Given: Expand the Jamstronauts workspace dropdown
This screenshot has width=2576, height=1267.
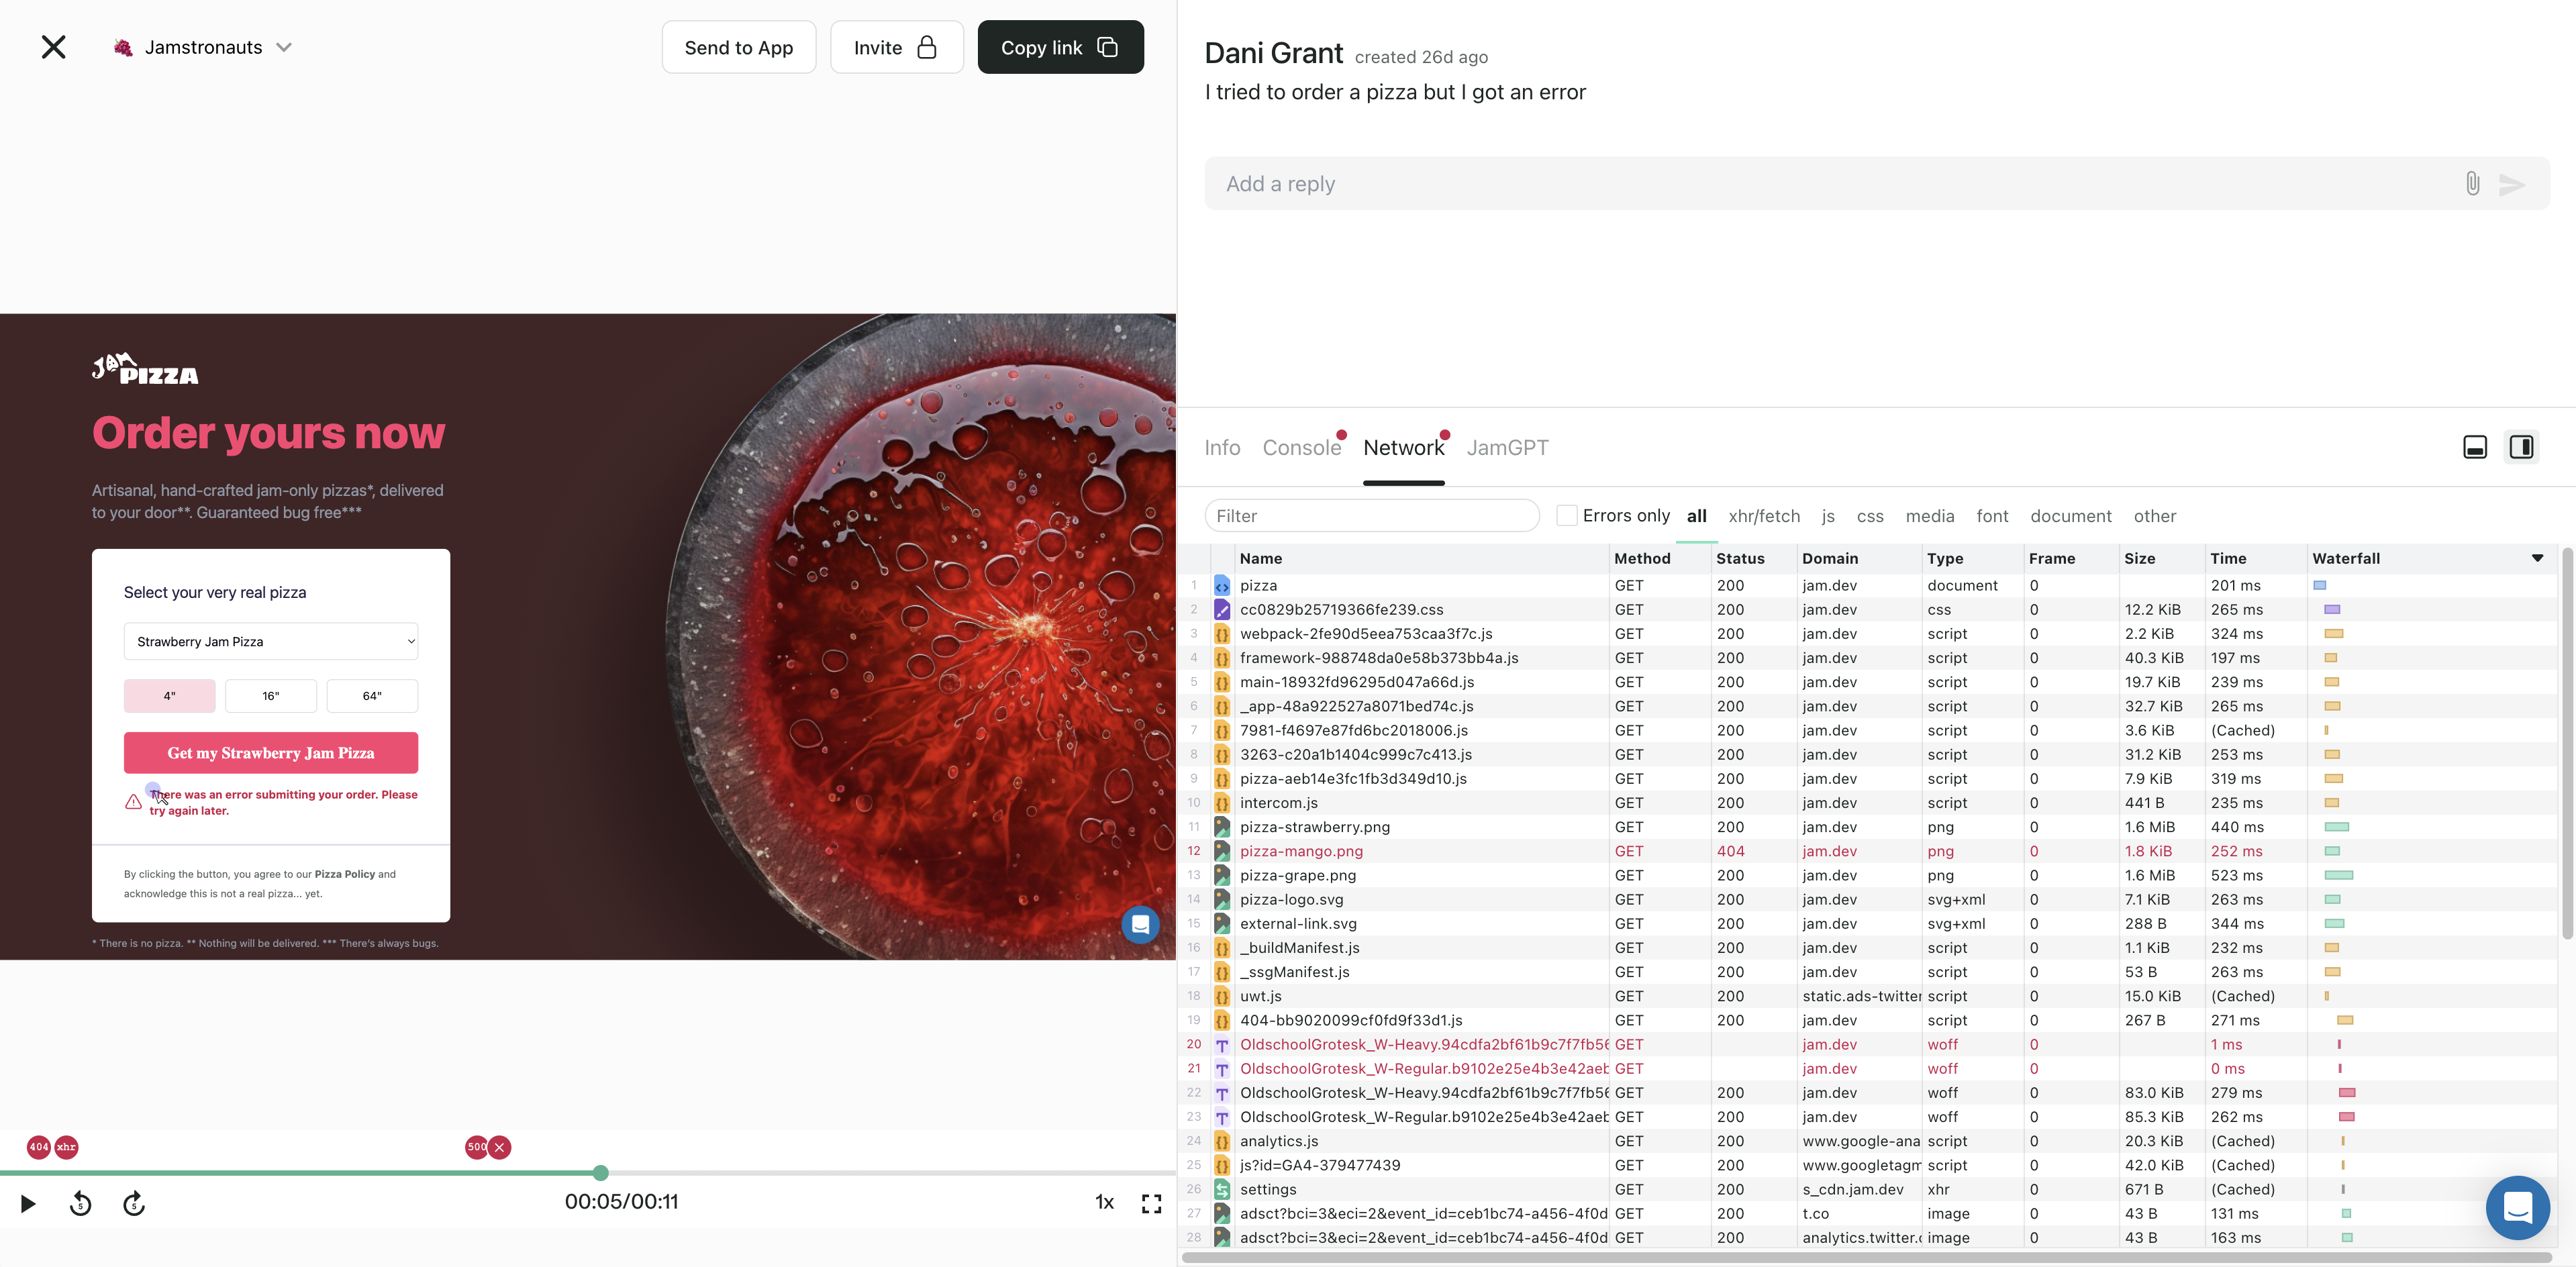Looking at the screenshot, I should [284, 47].
